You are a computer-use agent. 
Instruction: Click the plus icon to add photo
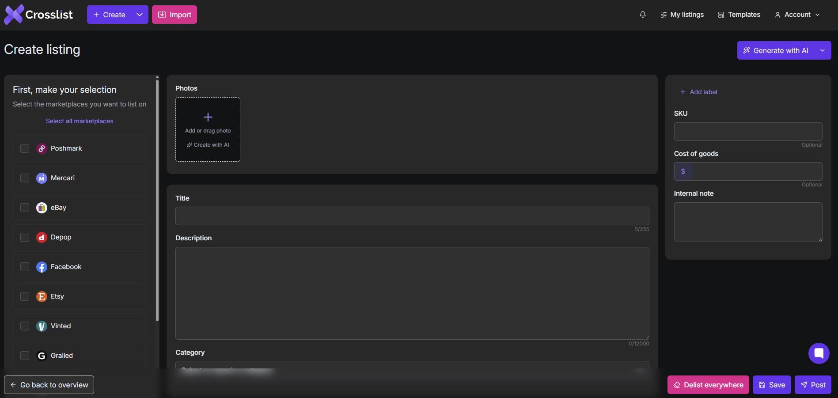pyautogui.click(x=208, y=117)
